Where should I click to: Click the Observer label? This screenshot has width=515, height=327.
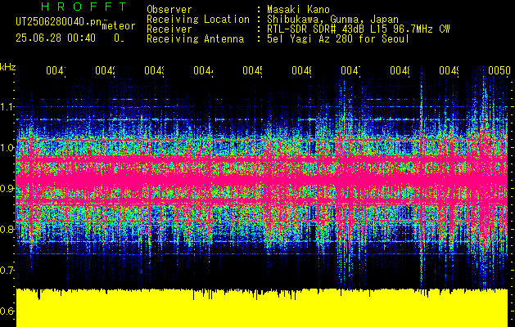[x=169, y=10]
